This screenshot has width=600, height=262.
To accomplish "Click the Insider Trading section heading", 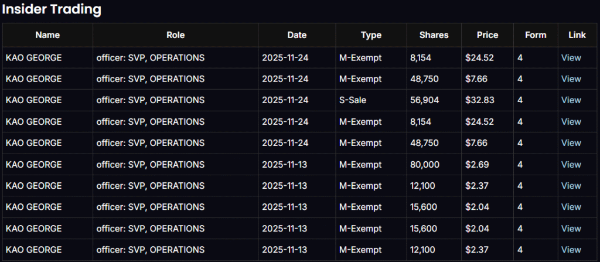I will coord(52,9).
